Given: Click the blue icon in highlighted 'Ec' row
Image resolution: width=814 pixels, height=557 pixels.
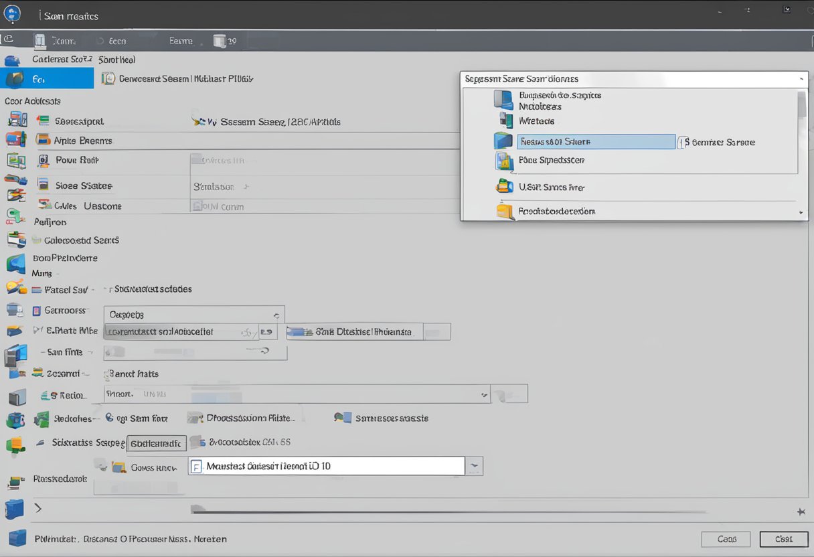Looking at the screenshot, I should (15, 79).
